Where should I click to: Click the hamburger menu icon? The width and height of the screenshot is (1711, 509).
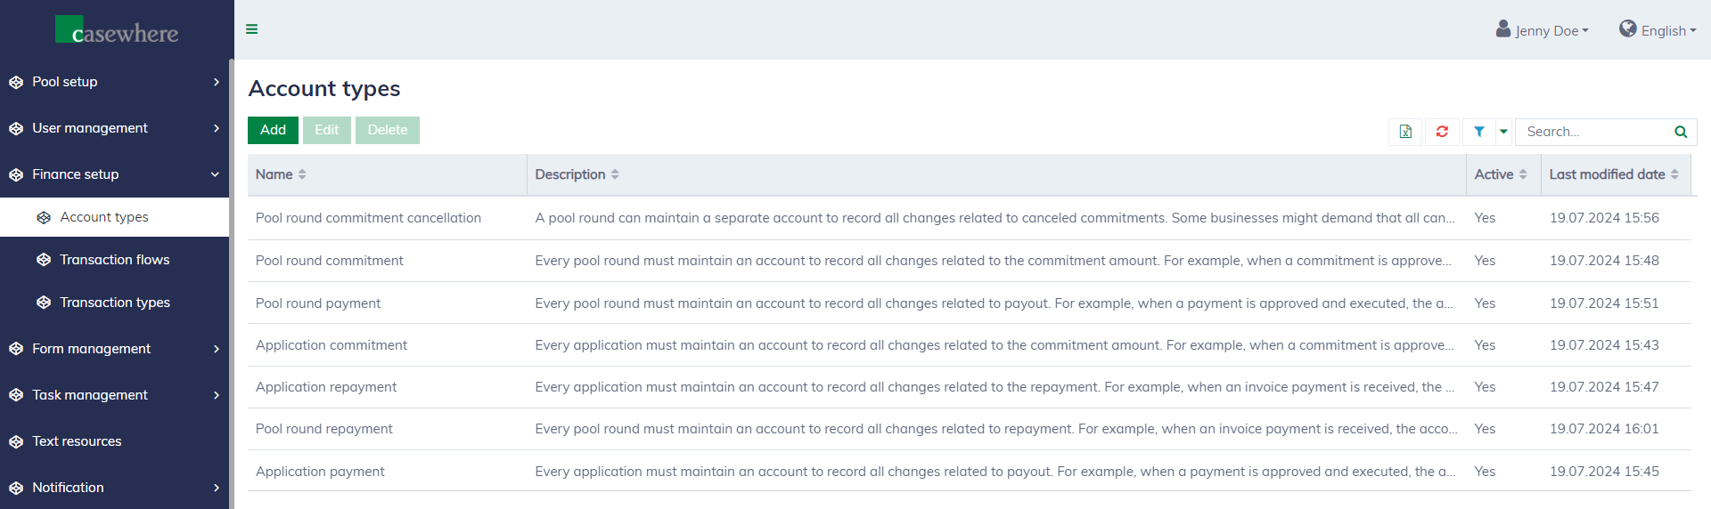click(x=252, y=29)
